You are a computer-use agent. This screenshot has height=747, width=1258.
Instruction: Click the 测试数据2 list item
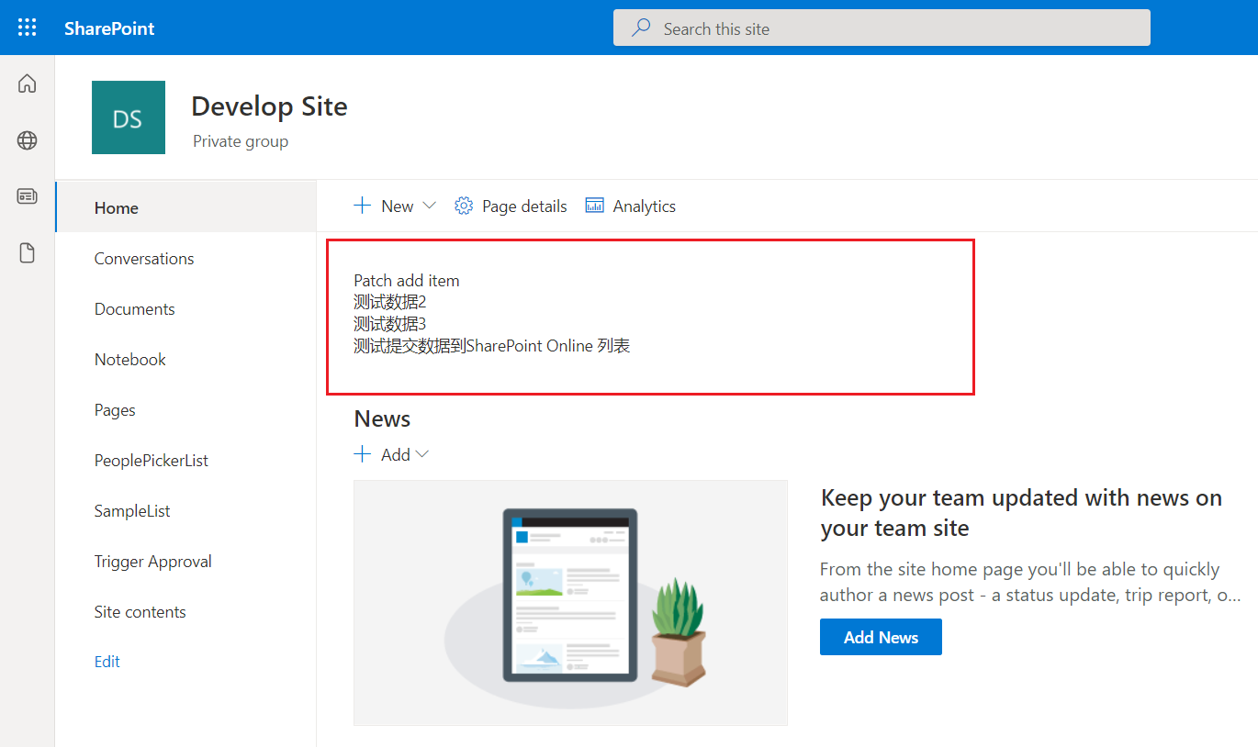click(390, 302)
